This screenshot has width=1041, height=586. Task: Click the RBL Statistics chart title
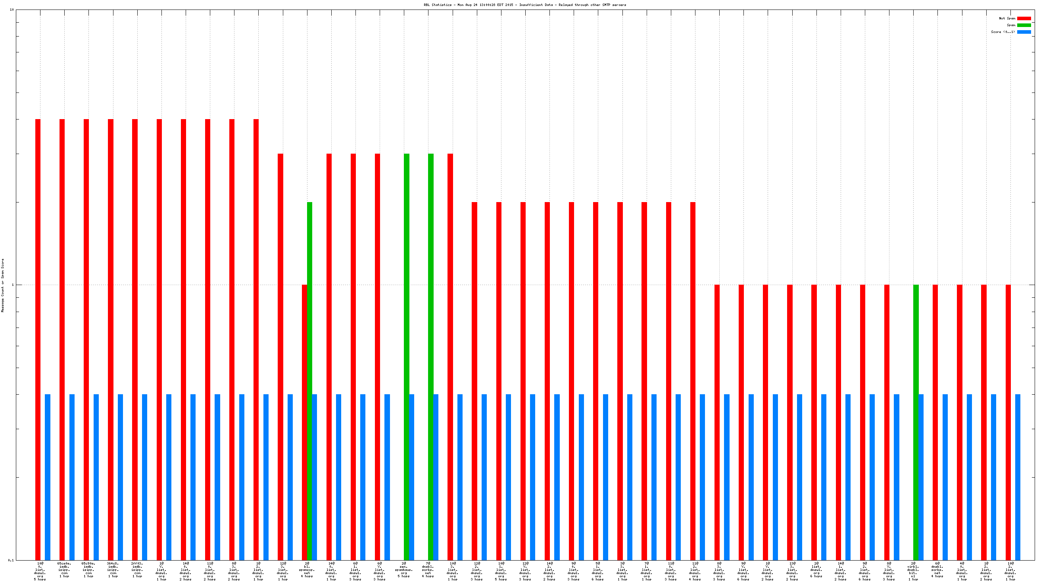click(x=524, y=5)
